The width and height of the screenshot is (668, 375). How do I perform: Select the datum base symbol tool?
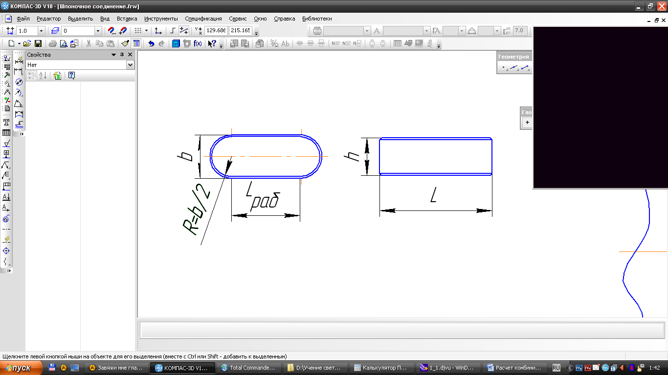click(x=6, y=154)
